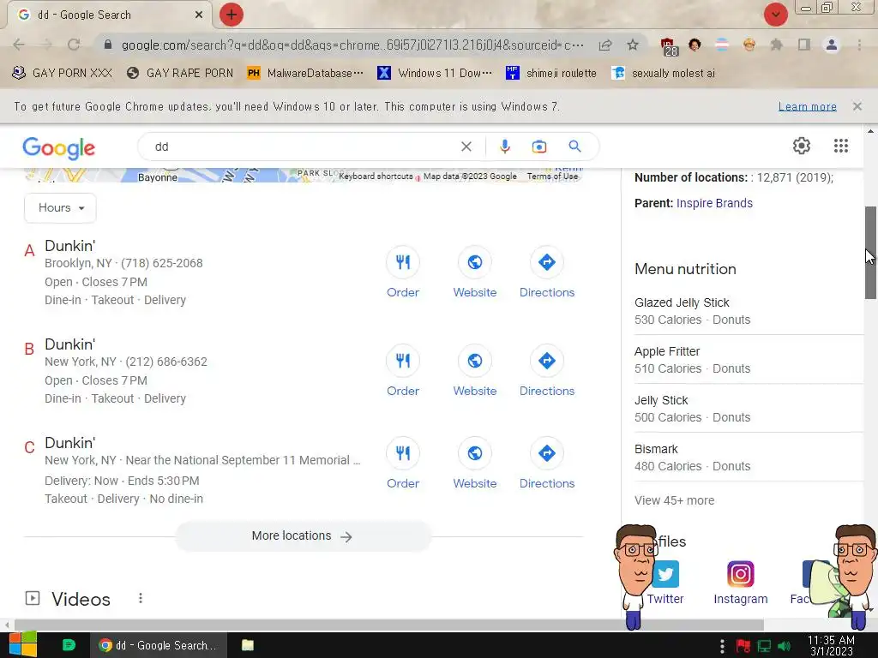
Task: Open the Extensions puzzle piece menu
Action: pyautogui.click(x=776, y=45)
